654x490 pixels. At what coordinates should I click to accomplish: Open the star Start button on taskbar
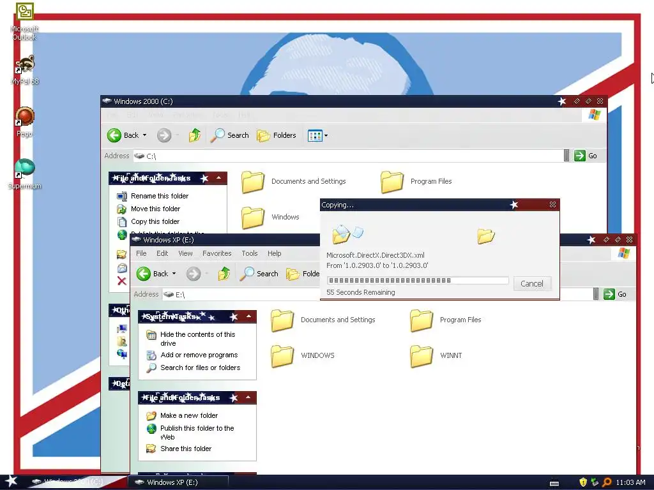pos(11,482)
